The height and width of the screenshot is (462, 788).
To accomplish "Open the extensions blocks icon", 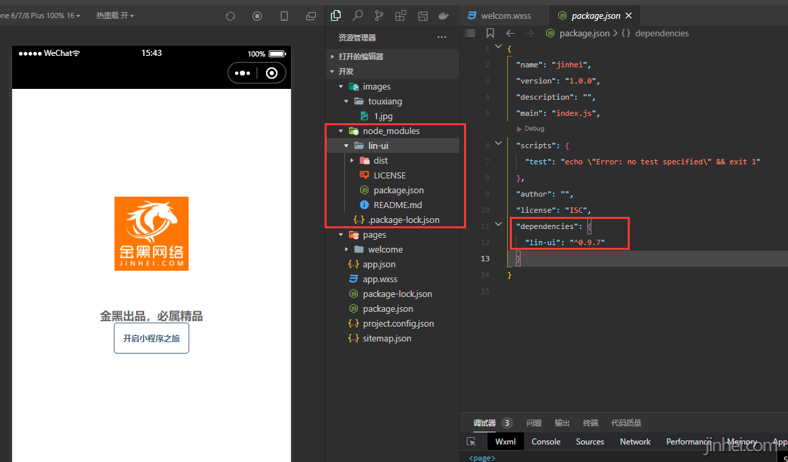I will pyautogui.click(x=401, y=15).
